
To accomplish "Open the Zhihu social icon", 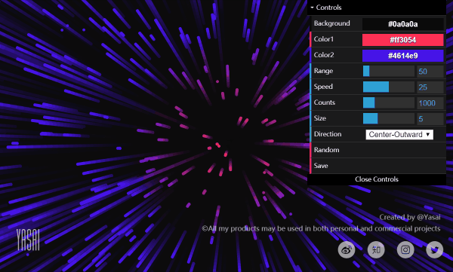I will pyautogui.click(x=376, y=249).
